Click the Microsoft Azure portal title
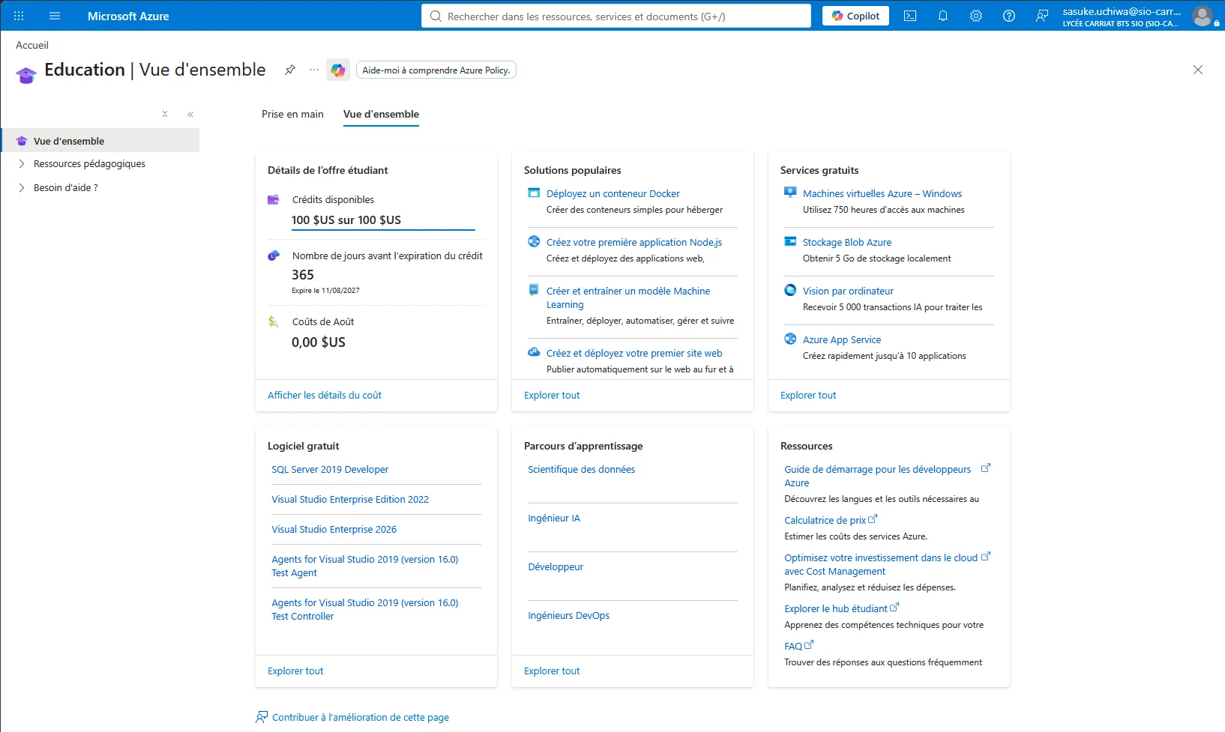 (x=128, y=16)
